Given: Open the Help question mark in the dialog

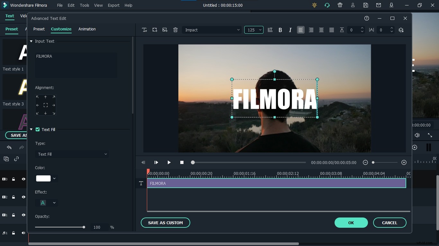Looking at the screenshot, I should 367,18.
